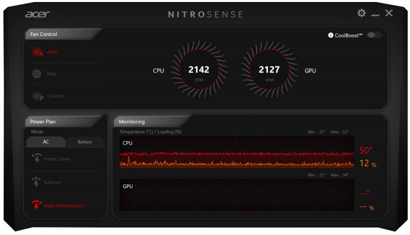Image resolution: width=410 pixels, height=235 pixels.
Task: Click the Temperature / Loading caption
Action: click(x=150, y=131)
